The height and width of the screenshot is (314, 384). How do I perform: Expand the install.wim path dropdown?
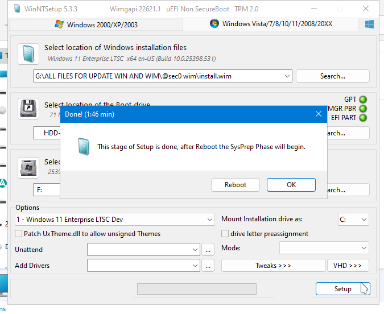pos(287,76)
